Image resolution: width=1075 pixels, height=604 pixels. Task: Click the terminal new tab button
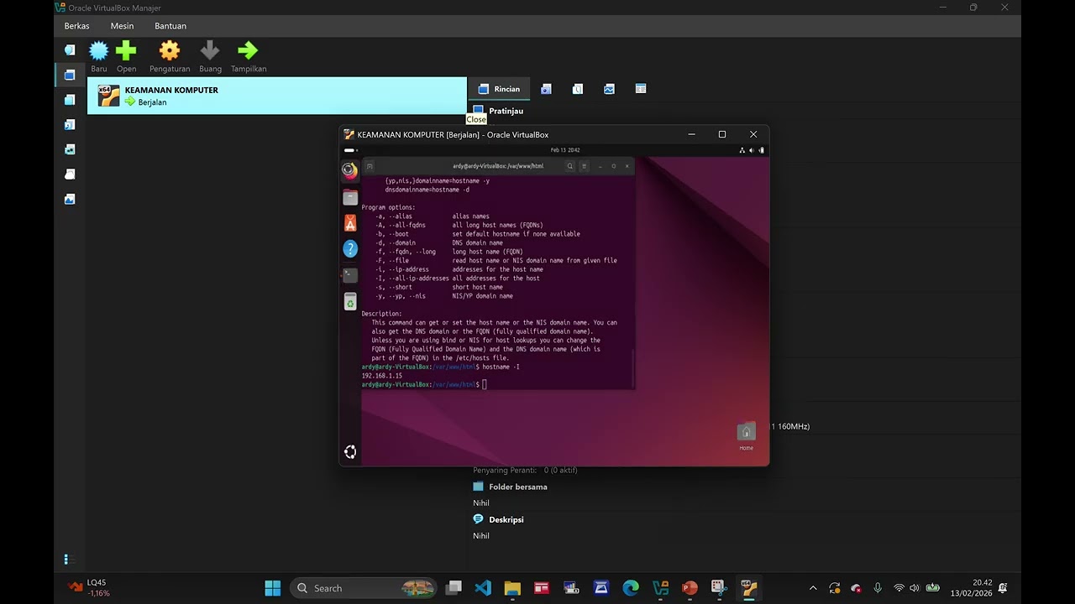coord(370,166)
